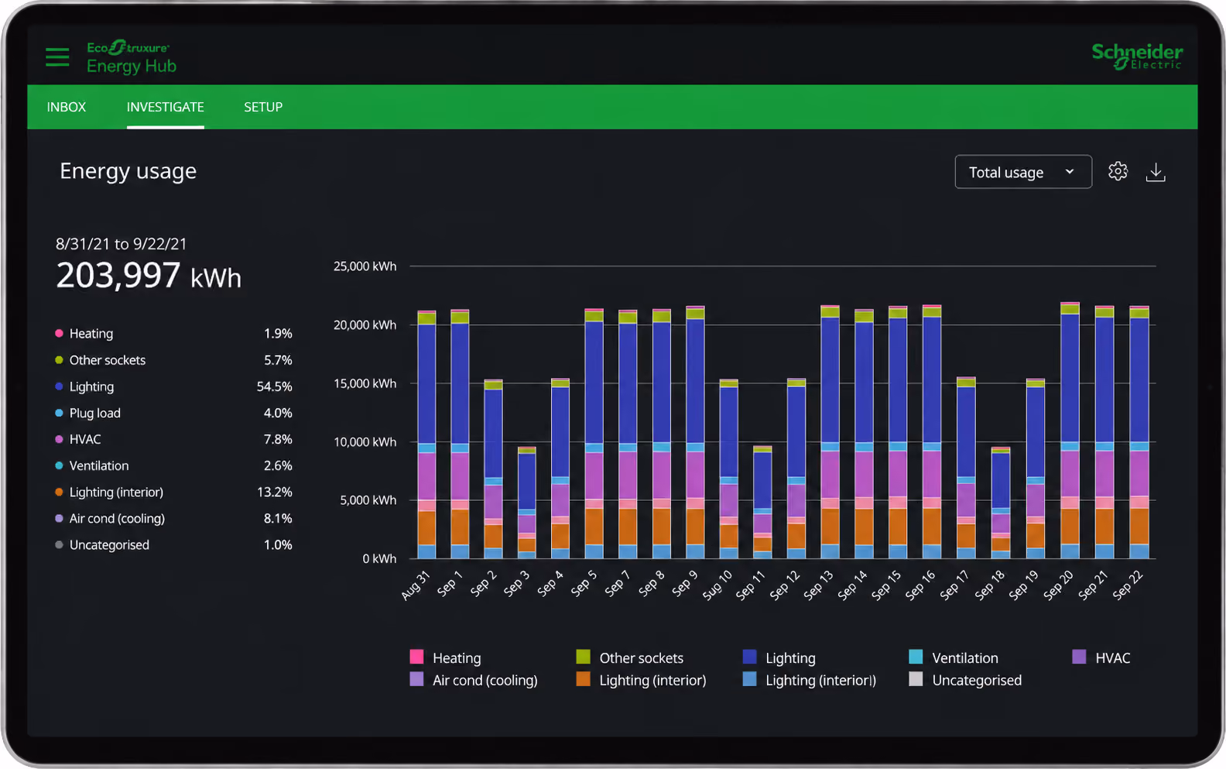
Task: Click the Lighting blue legend swatch below chart
Action: pyautogui.click(x=749, y=657)
